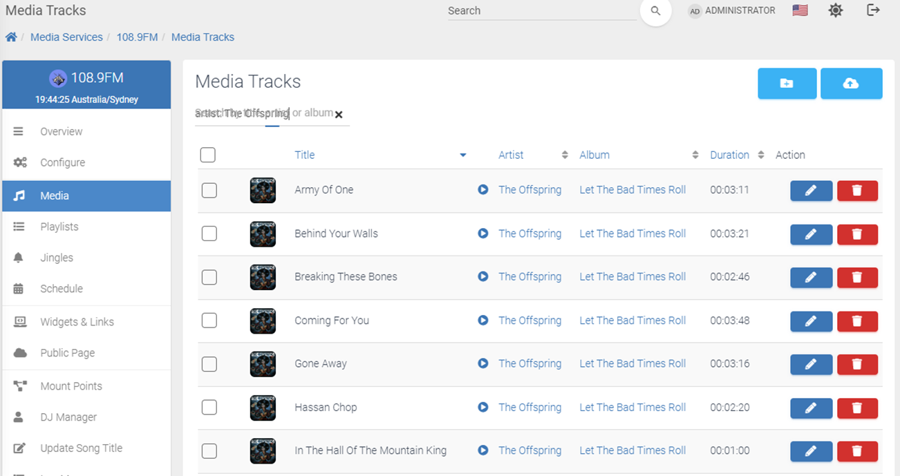Sort tracks by Artist column arrows
Image resolution: width=900 pixels, height=476 pixels.
(565, 155)
